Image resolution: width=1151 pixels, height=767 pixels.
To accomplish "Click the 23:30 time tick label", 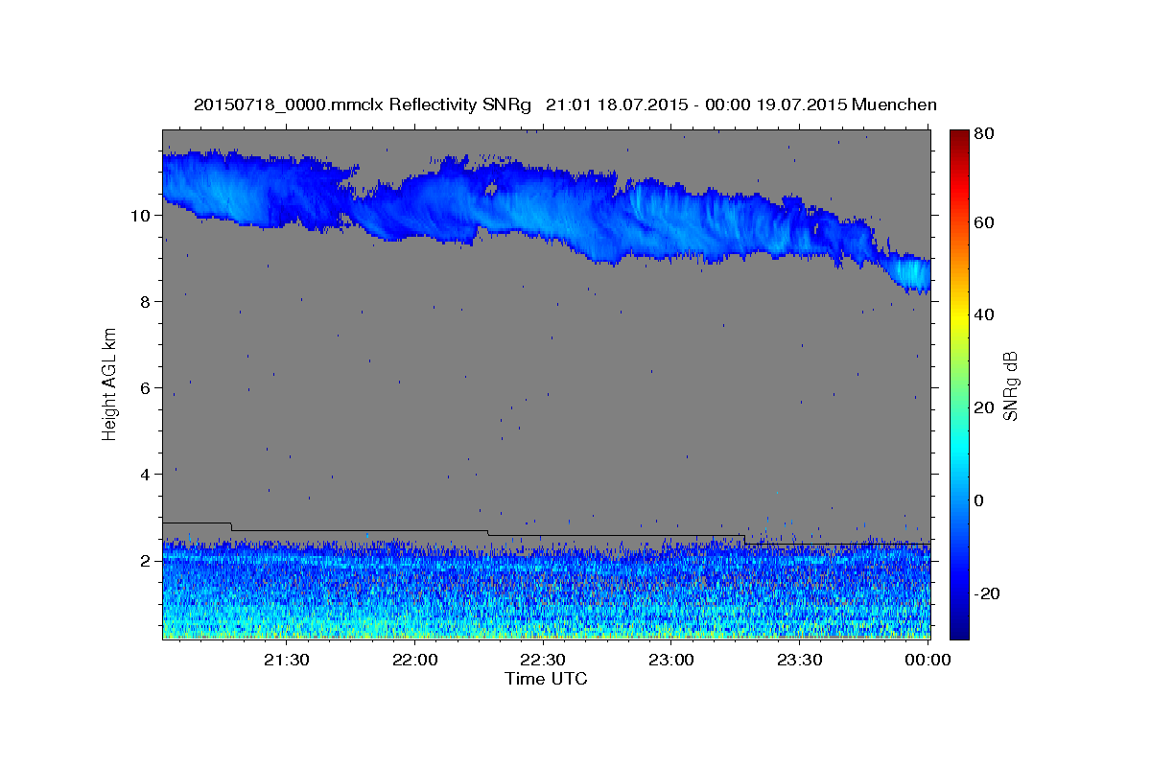I will (799, 660).
